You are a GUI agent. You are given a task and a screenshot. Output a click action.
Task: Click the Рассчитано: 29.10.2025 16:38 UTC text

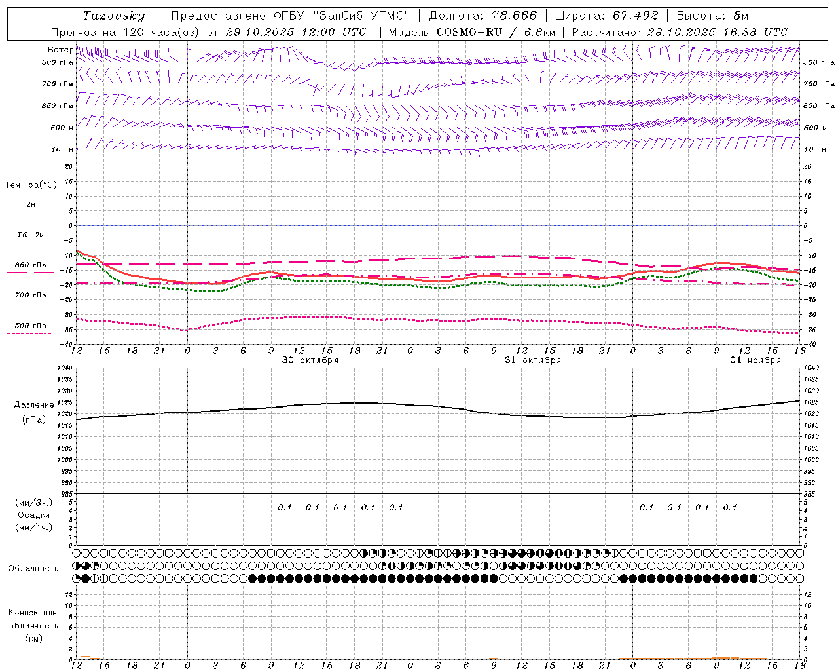(680, 32)
